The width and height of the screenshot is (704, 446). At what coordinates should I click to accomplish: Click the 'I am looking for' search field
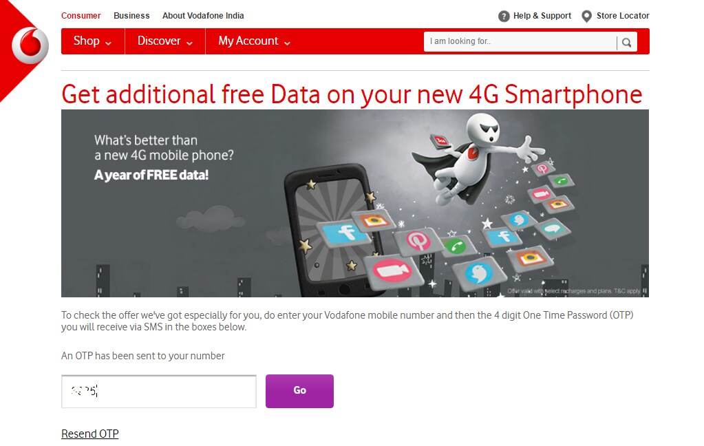coord(520,42)
